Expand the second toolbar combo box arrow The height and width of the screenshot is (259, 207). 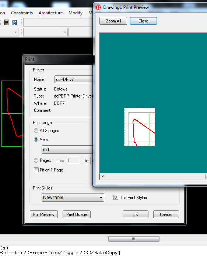click(65, 32)
